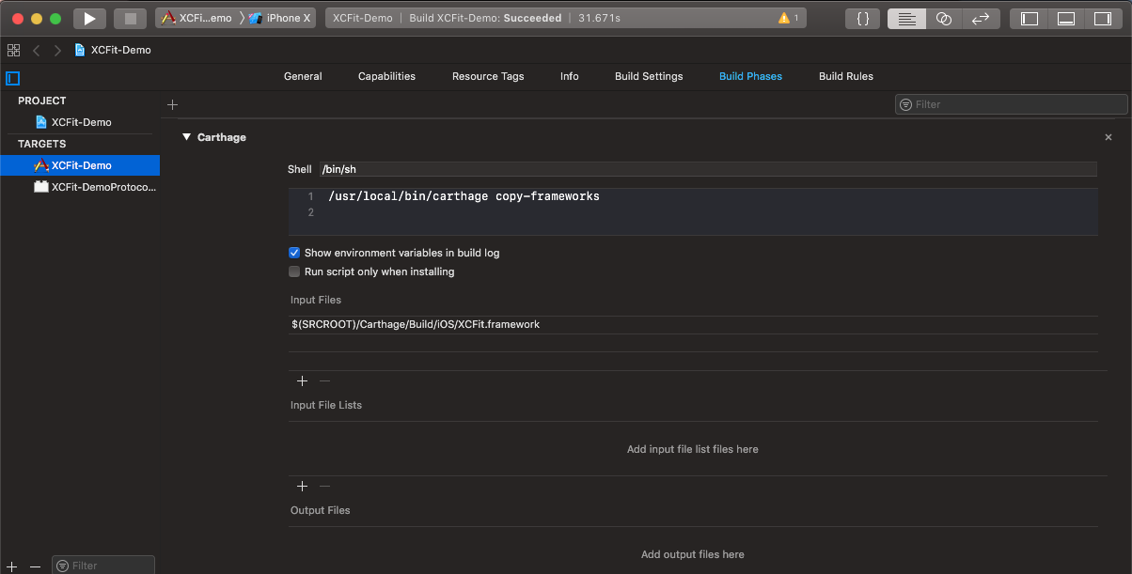
Task: Disable Show environment variables in build log
Action: (294, 253)
